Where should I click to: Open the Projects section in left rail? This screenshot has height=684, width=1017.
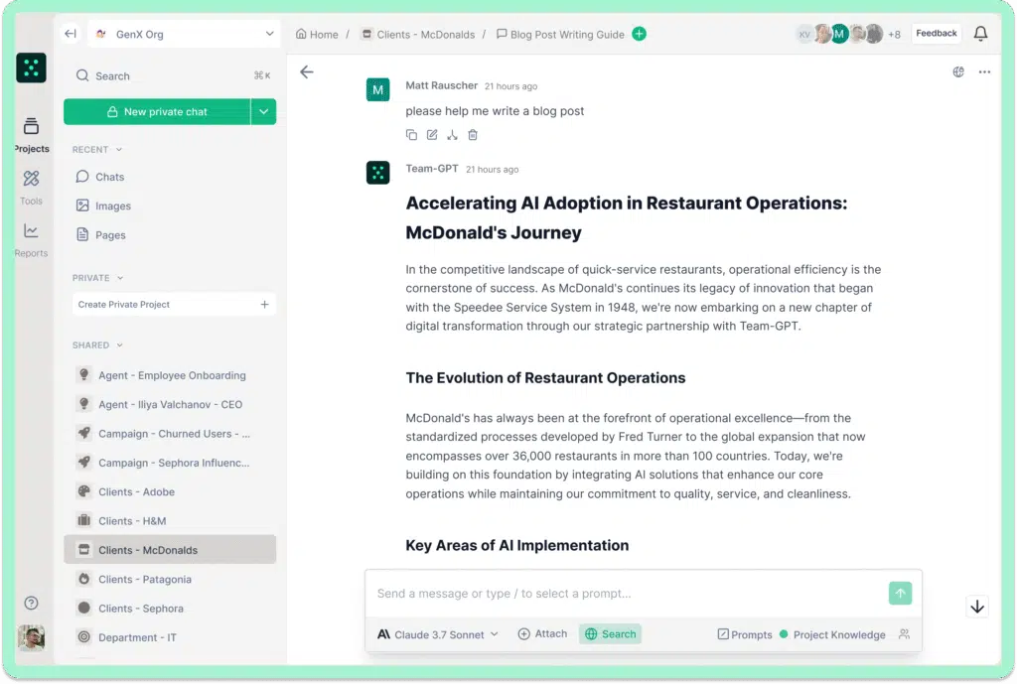(x=31, y=135)
